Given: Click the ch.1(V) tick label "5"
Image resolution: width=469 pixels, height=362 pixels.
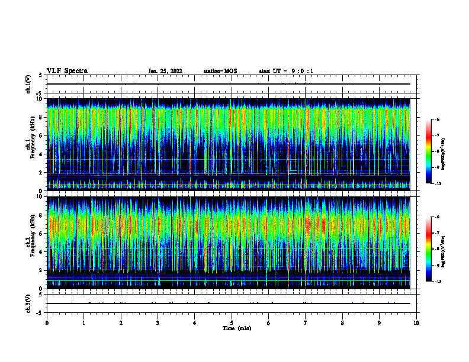Looking at the screenshot, I should (41, 76).
